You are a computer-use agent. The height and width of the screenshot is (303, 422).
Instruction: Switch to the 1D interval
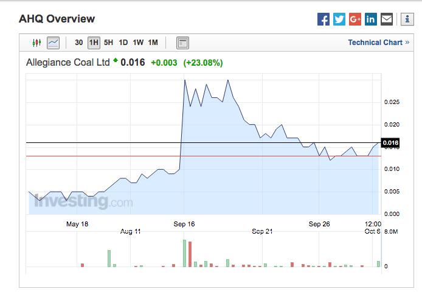click(x=123, y=43)
